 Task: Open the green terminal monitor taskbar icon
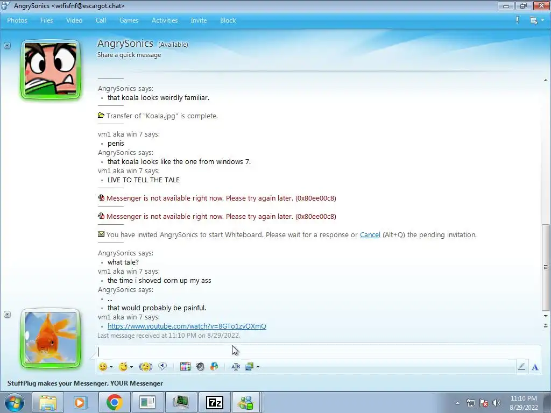click(181, 402)
